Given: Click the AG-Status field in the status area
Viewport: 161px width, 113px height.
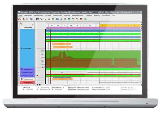Looking at the screenshot, I should coord(58,87).
